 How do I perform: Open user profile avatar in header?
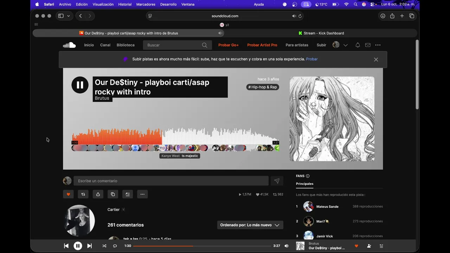pos(336,45)
